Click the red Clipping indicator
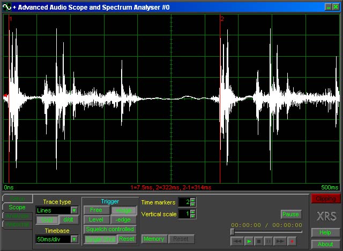The width and height of the screenshot is (343, 251). pos(326,199)
